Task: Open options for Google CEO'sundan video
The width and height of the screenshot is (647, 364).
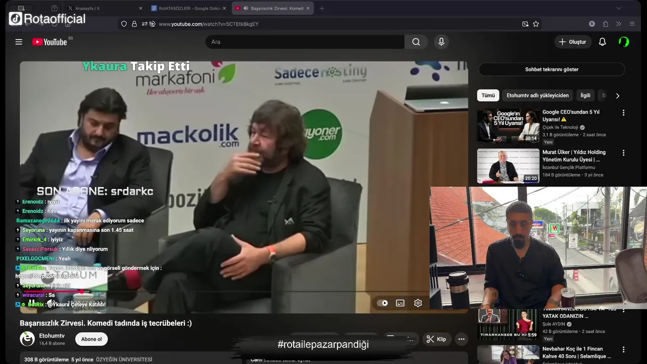Action: pos(623,113)
